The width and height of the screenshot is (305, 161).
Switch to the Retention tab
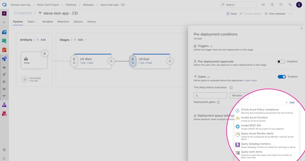pos(63,22)
